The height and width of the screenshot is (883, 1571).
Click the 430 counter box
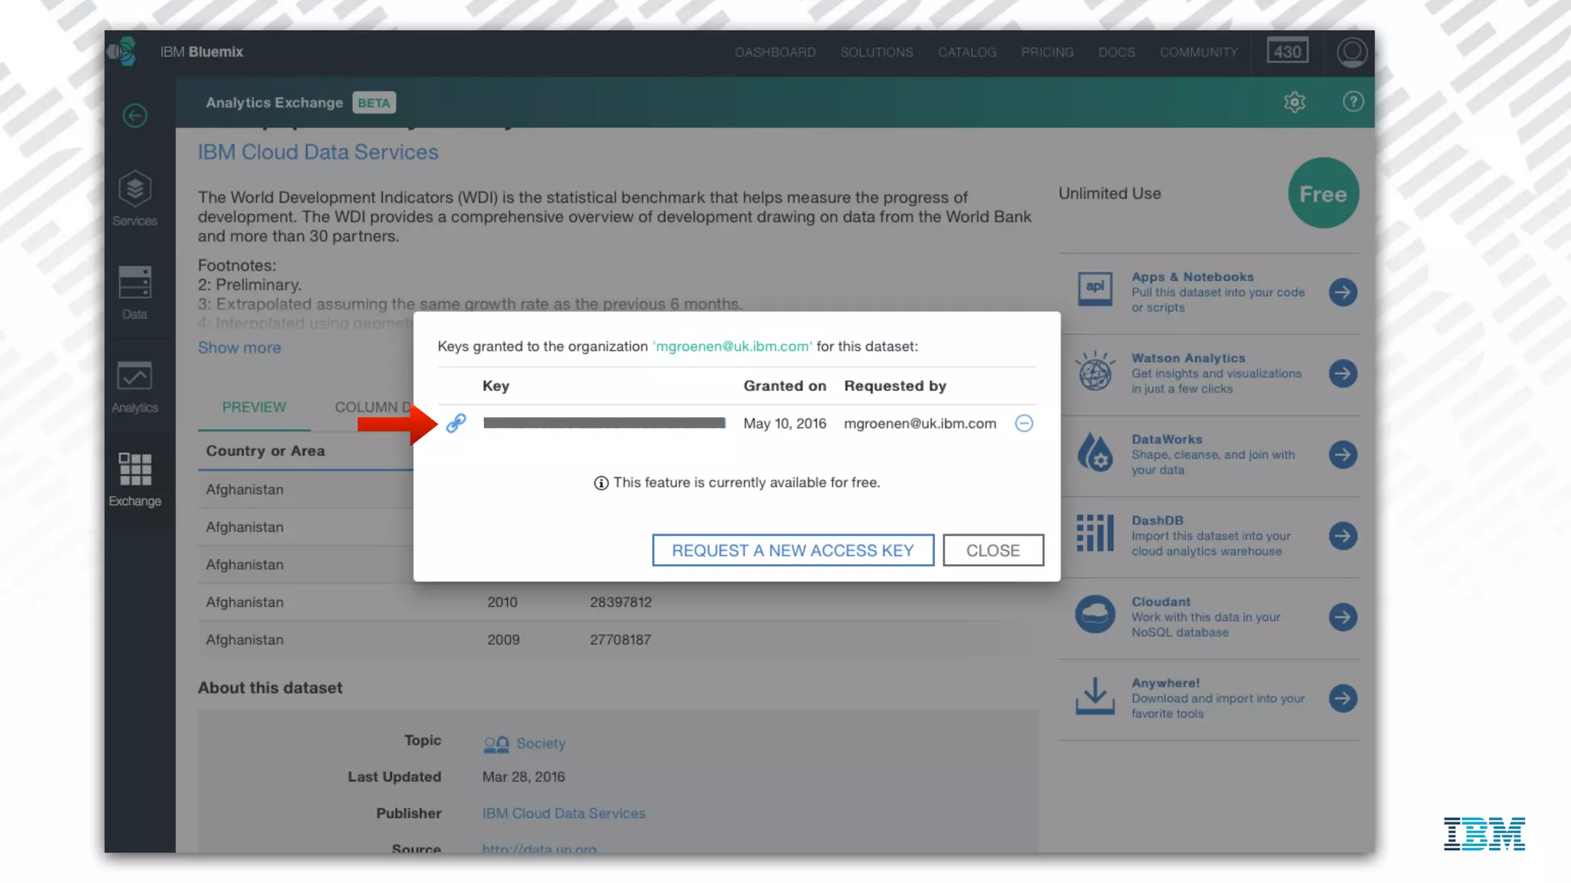point(1287,52)
